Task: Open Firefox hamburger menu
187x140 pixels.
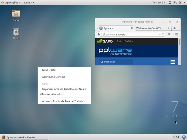Action: [177, 34]
